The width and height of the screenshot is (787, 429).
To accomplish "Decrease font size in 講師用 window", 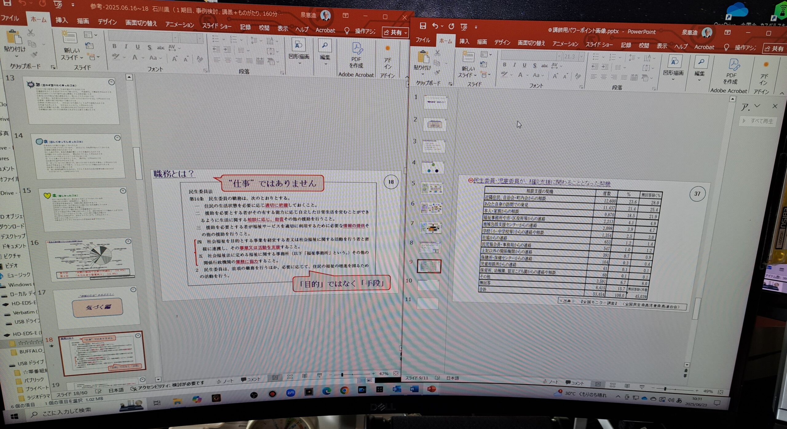I will pos(565,76).
